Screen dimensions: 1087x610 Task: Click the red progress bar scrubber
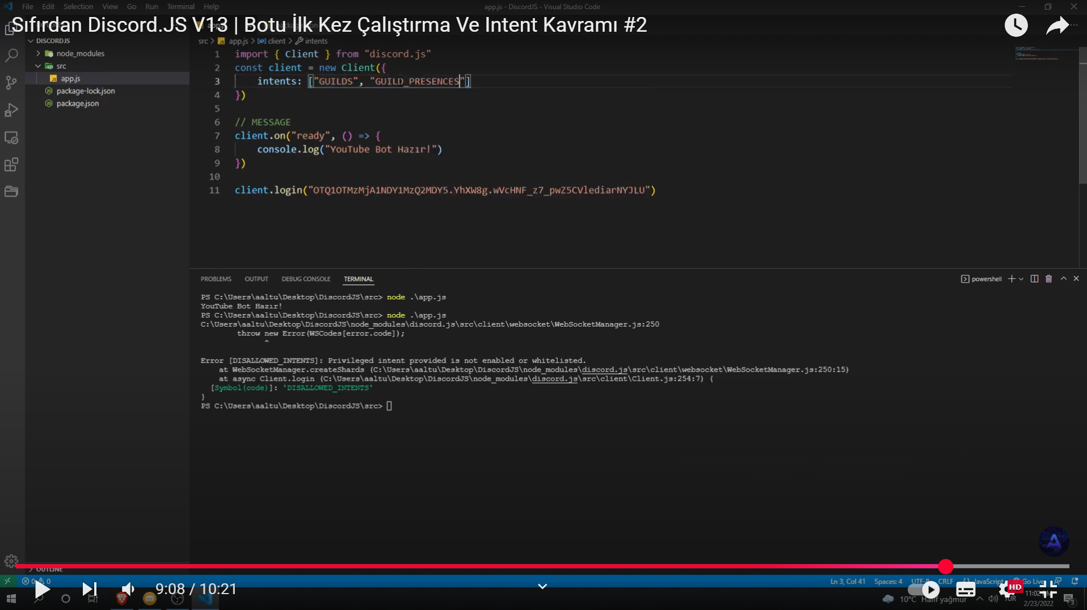(945, 566)
